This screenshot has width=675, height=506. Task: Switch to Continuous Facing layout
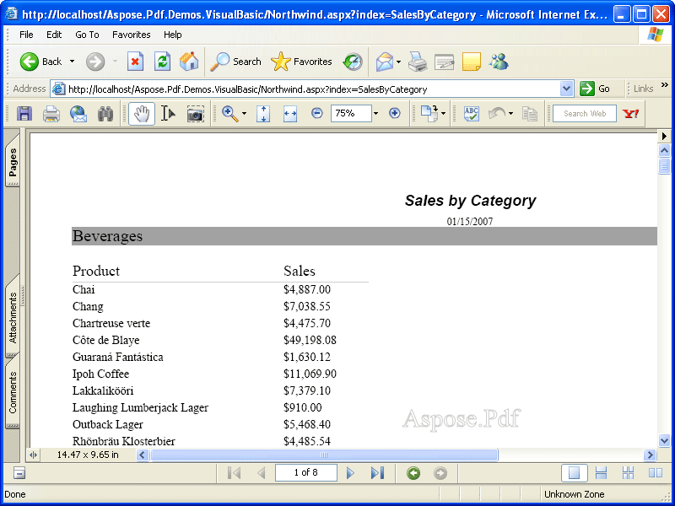pyautogui.click(x=628, y=473)
